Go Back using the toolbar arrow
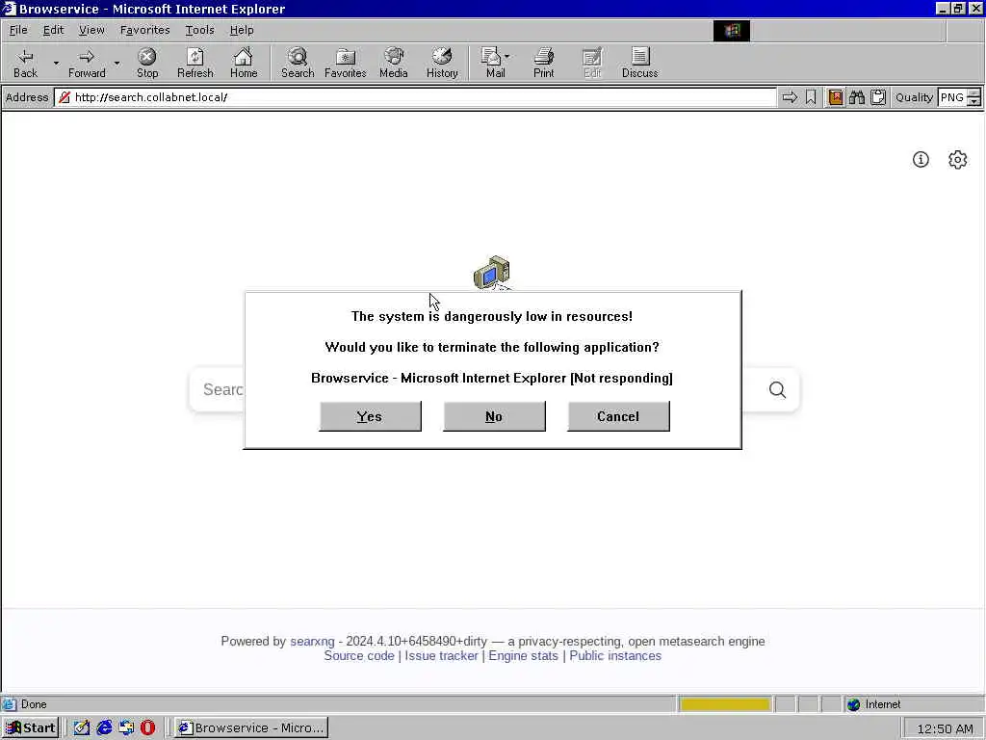 click(25, 63)
